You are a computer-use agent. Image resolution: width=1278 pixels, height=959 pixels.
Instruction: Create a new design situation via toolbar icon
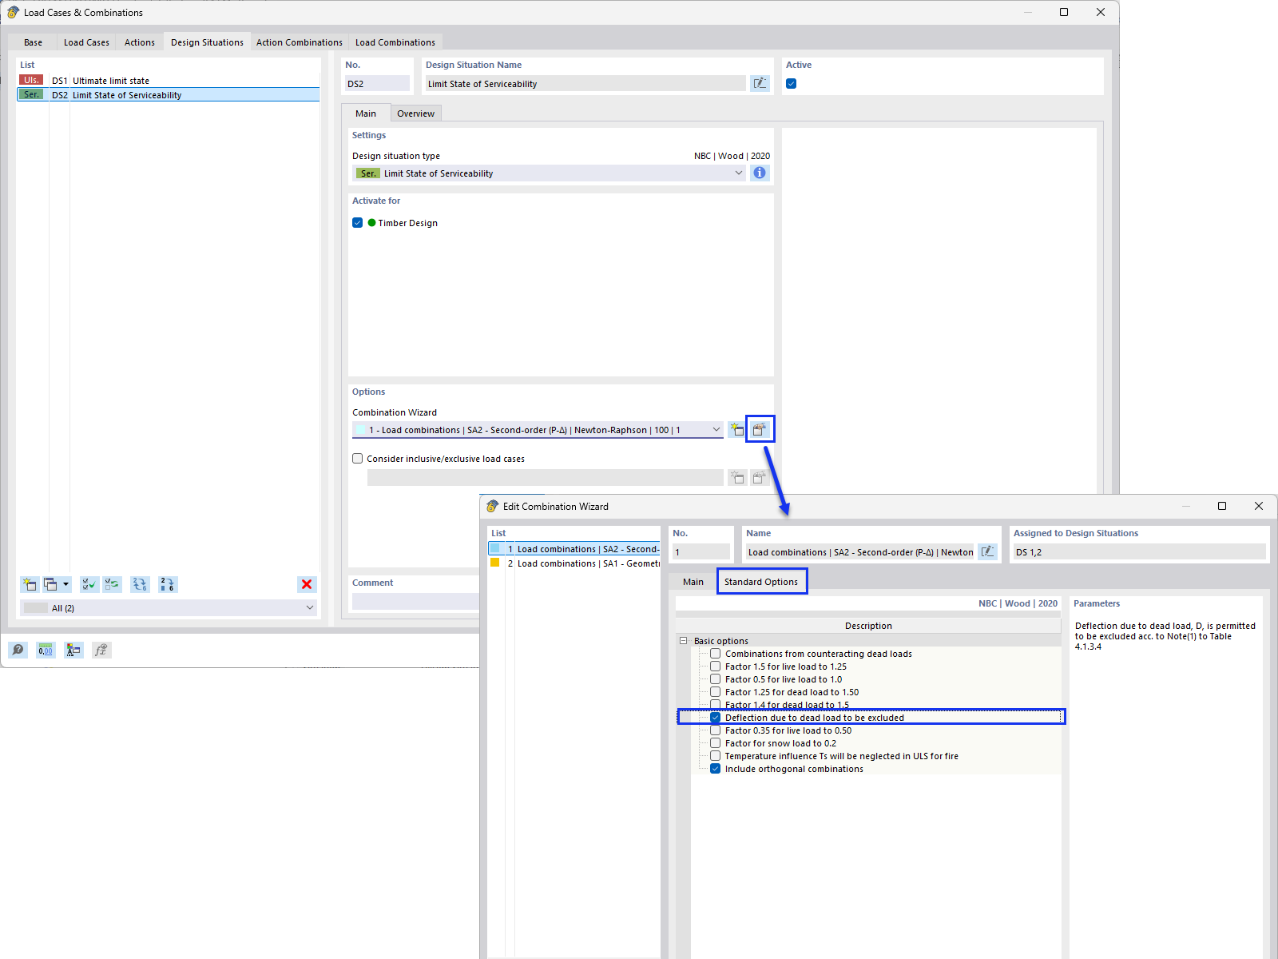tap(30, 584)
